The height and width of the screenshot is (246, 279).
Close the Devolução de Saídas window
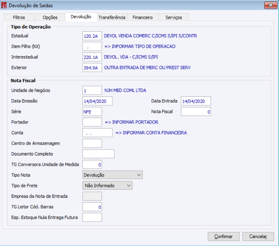[271, 5]
